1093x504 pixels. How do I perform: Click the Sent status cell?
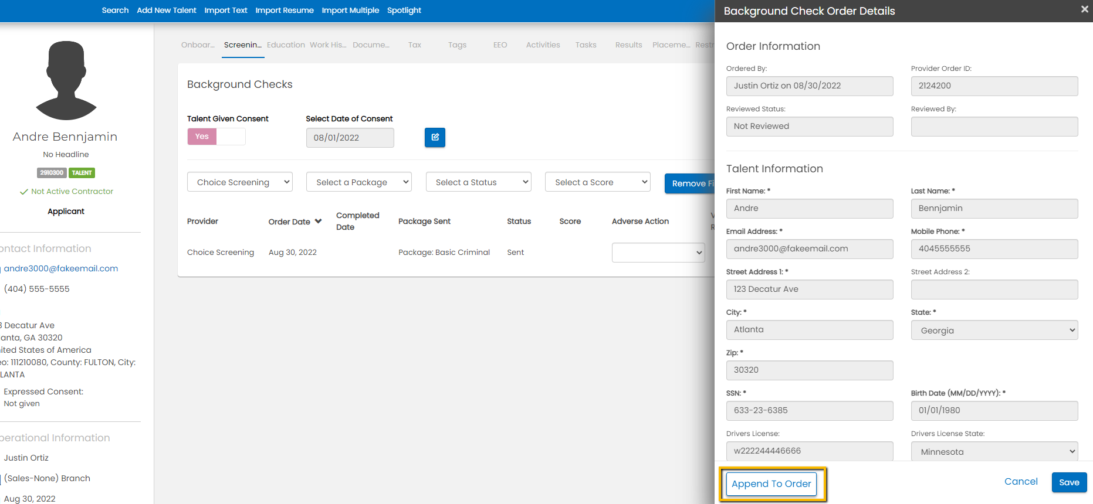[516, 253]
